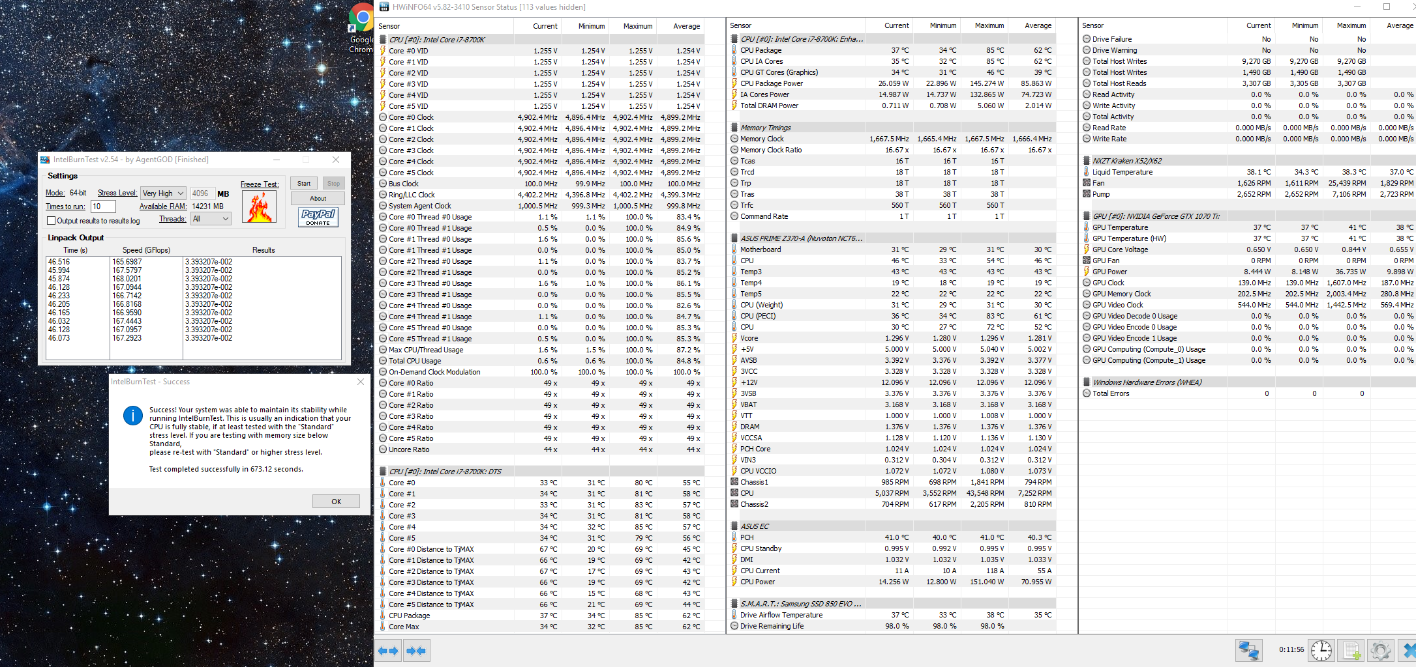
Task: Click the Freeze Test flame image
Action: point(259,207)
